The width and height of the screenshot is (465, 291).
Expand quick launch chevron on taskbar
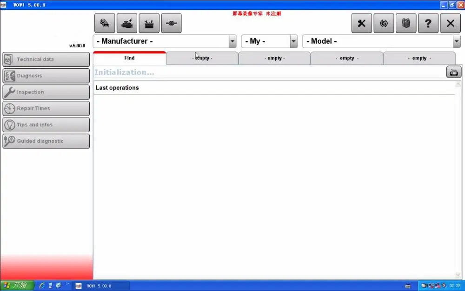(67, 284)
